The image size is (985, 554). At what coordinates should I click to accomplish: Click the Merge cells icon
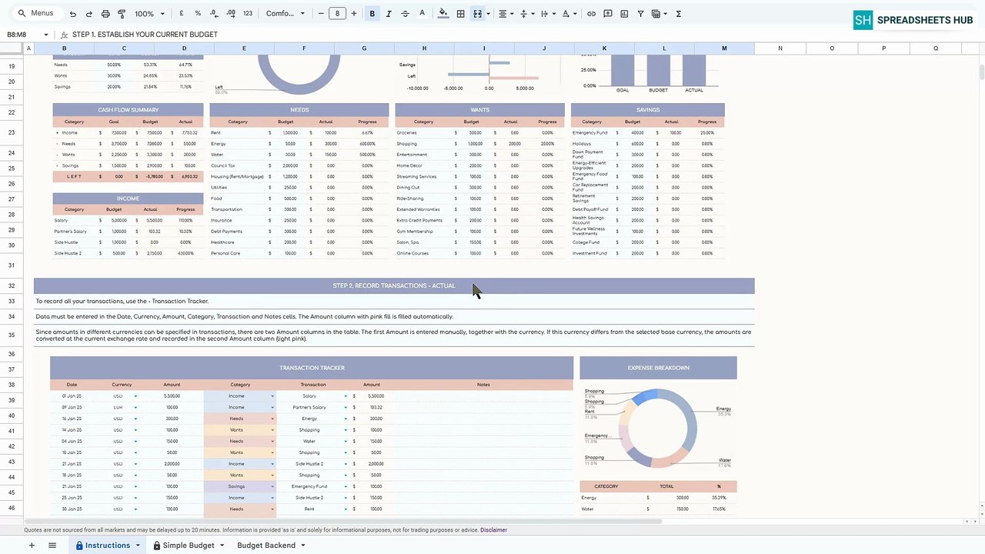click(477, 14)
